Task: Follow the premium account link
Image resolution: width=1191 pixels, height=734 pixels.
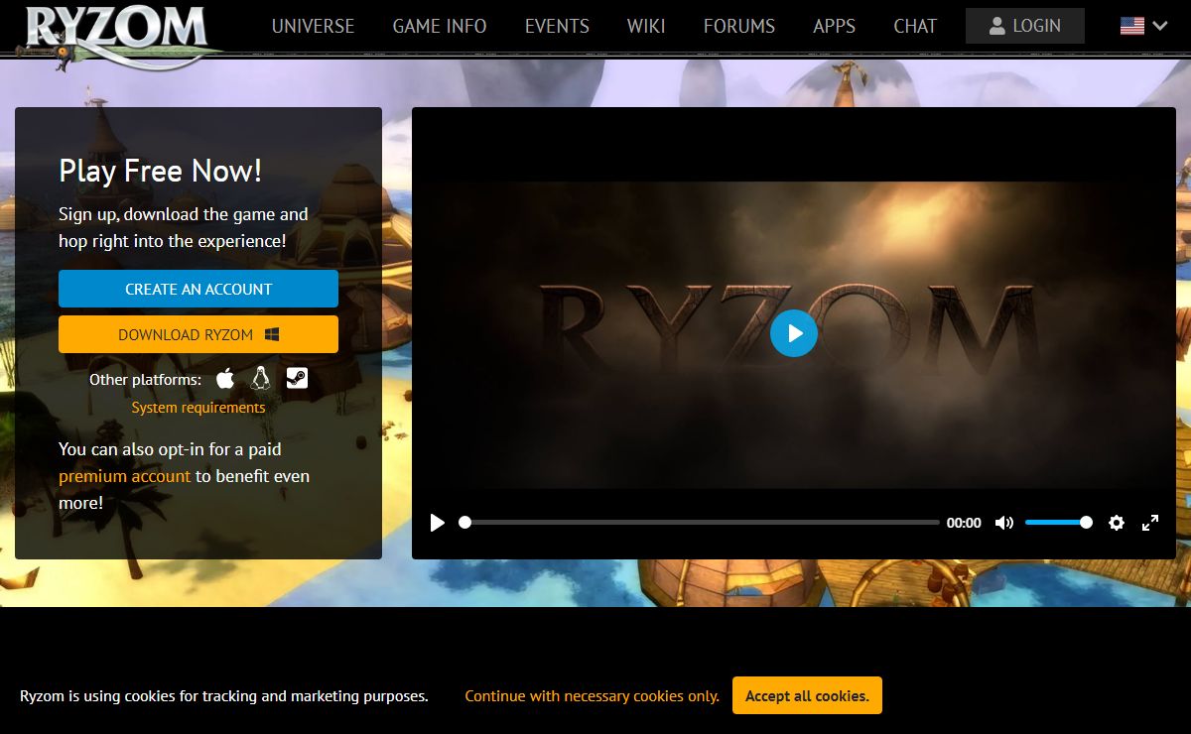Action: click(124, 476)
